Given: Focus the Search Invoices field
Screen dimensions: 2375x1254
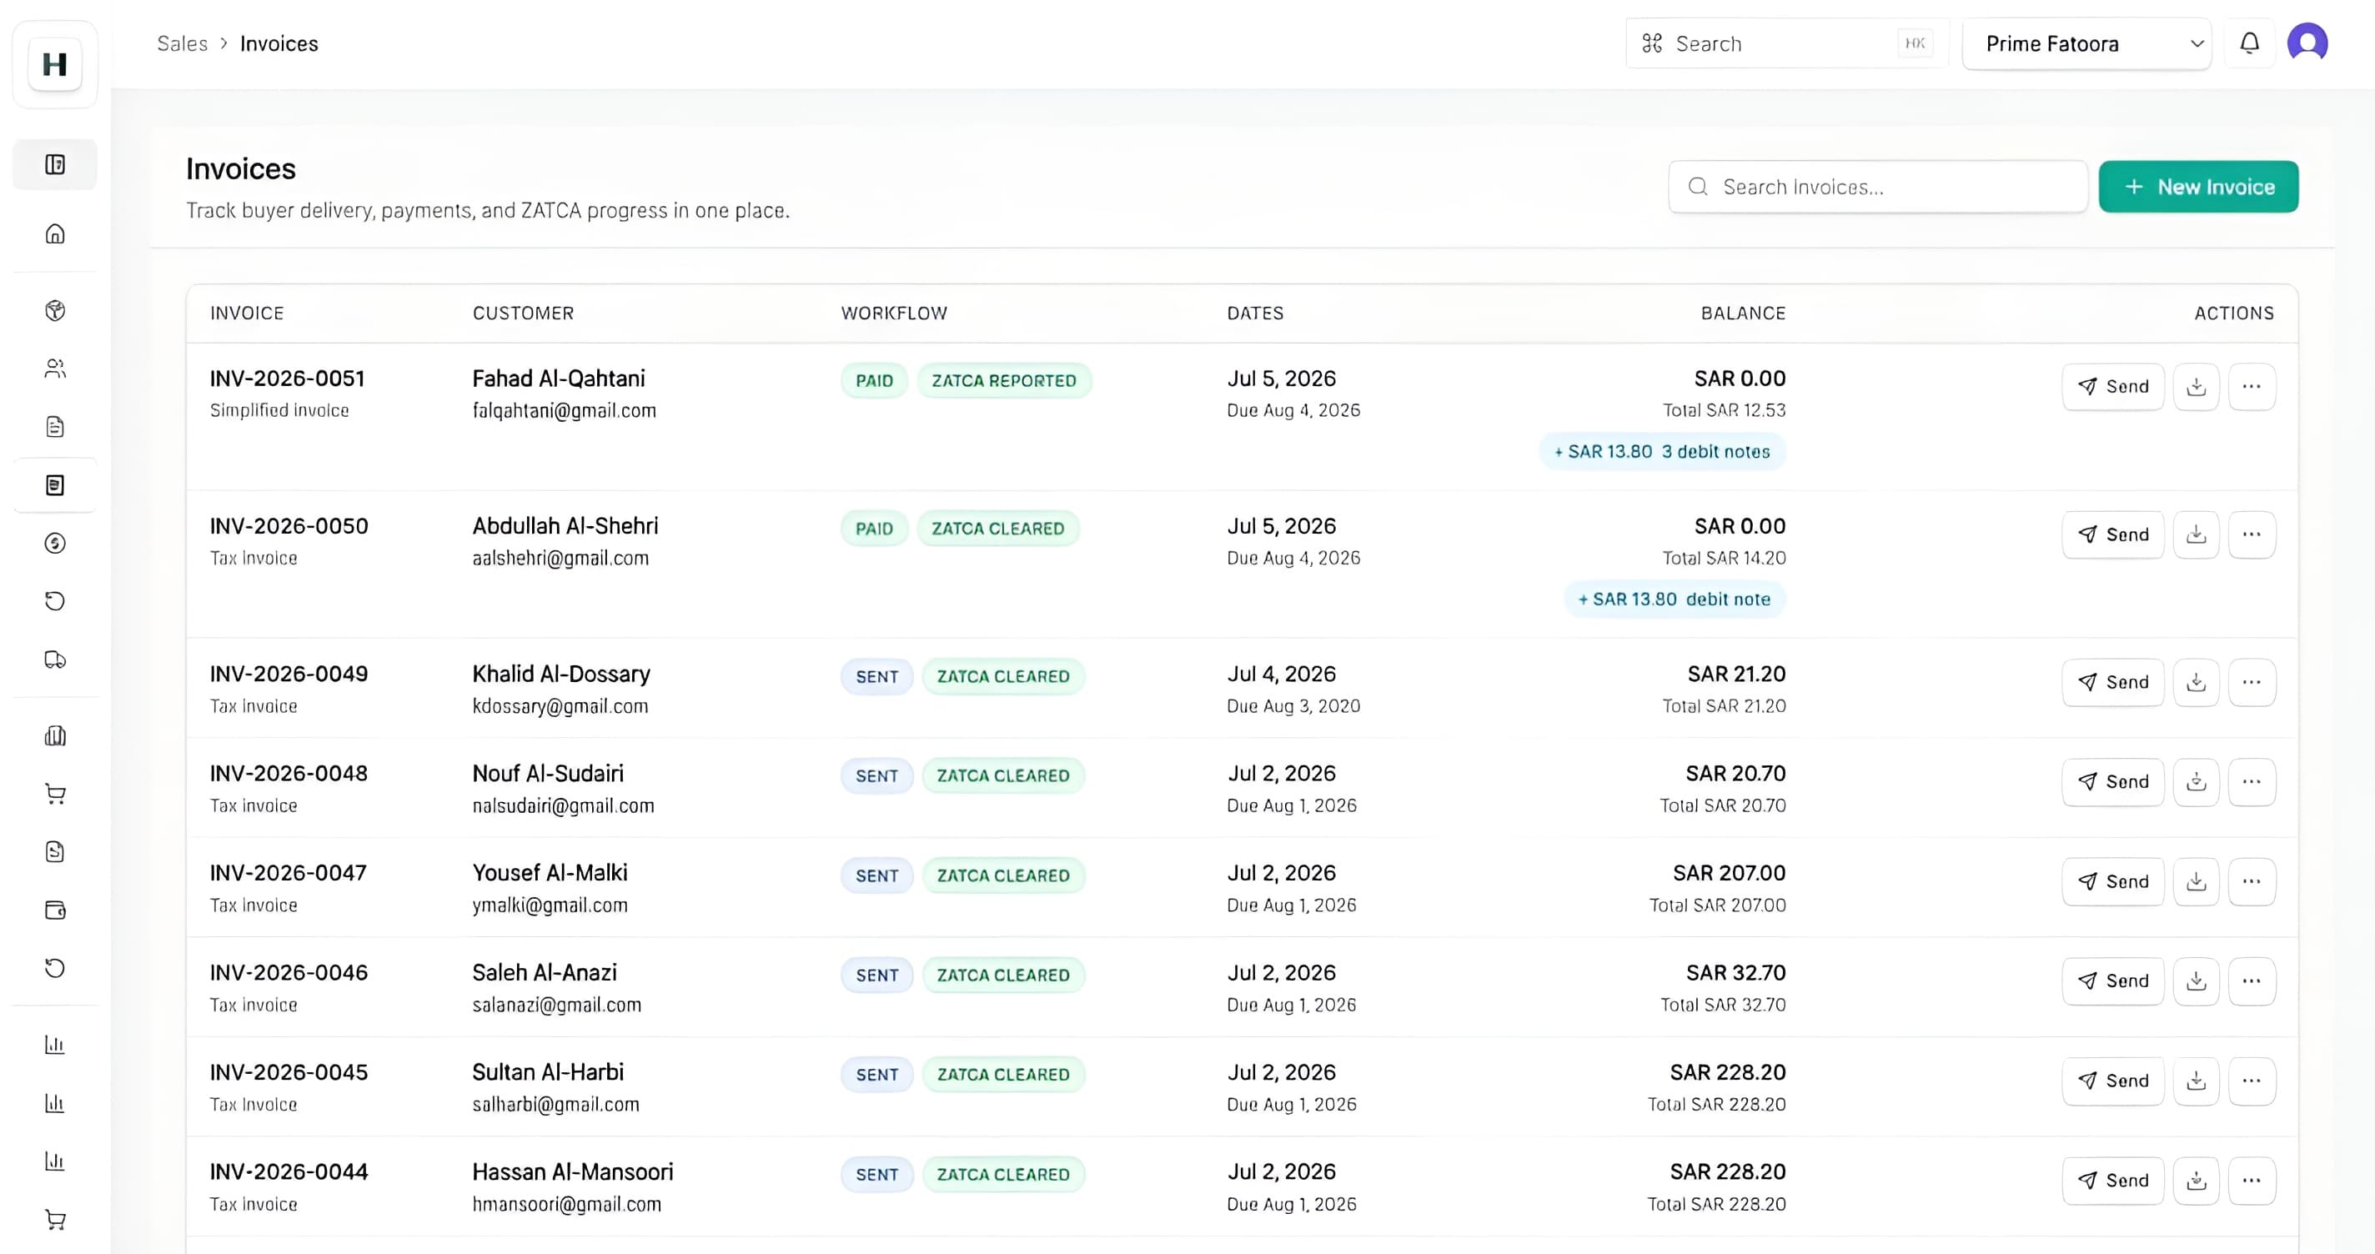Looking at the screenshot, I should point(1878,187).
